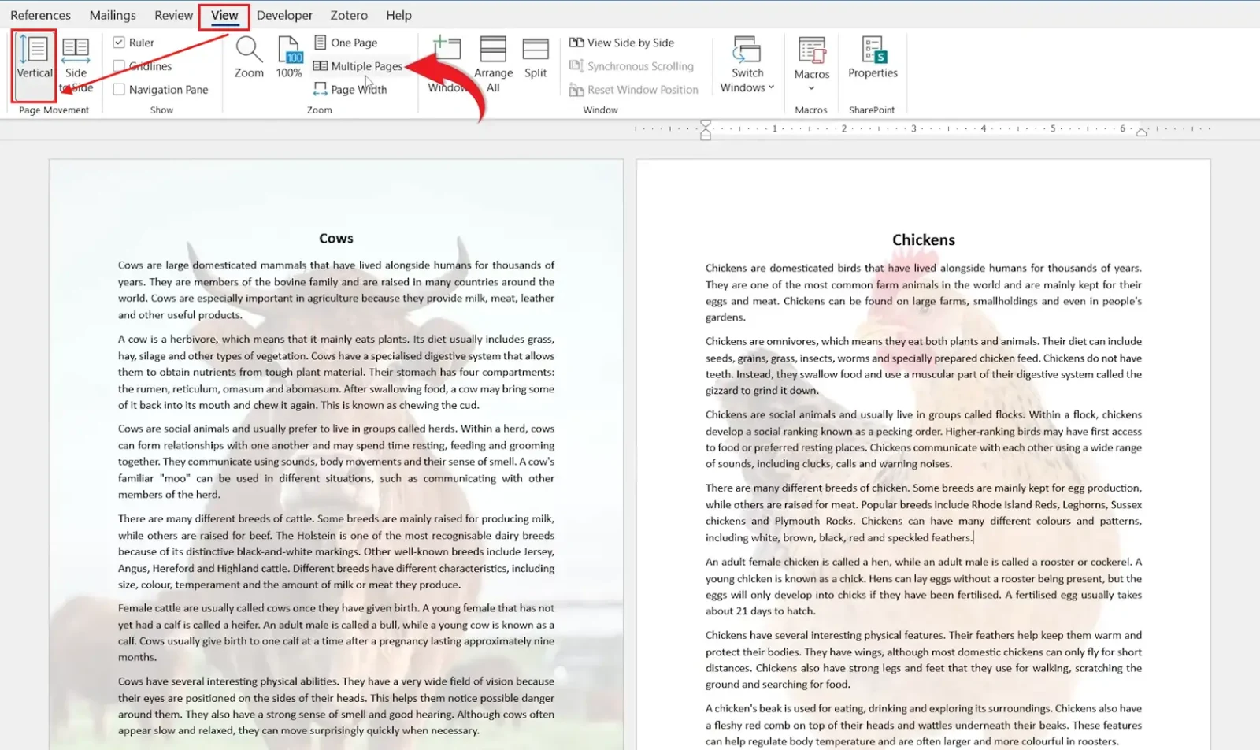Click the paragraph starting 'Female cattle are usually'
The width and height of the screenshot is (1260, 750).
(336, 633)
